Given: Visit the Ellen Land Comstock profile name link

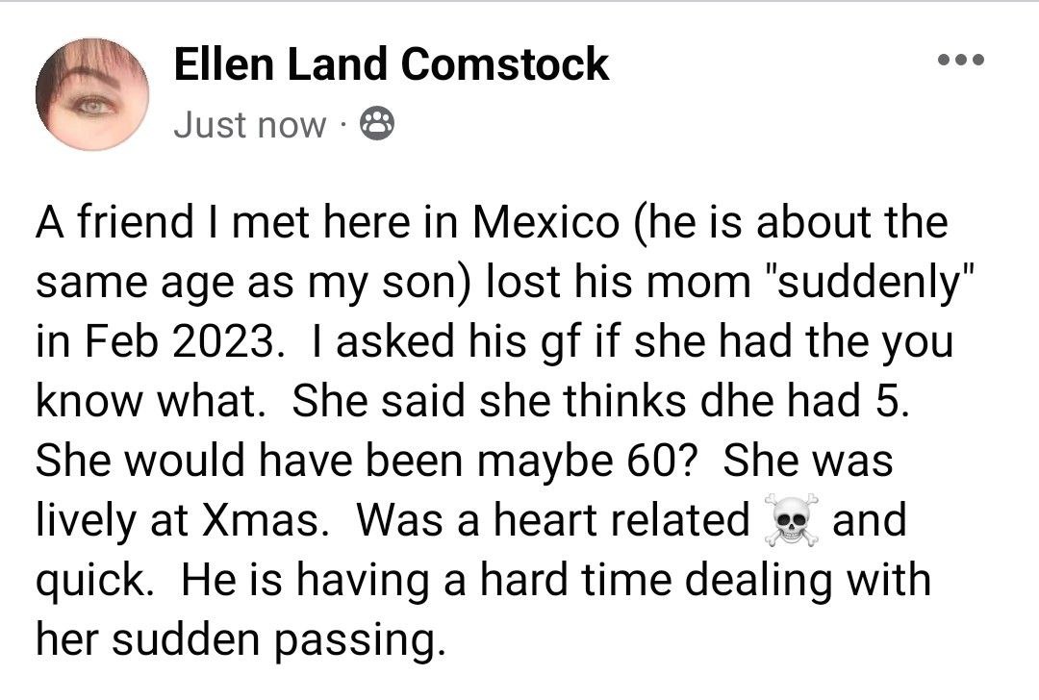Looking at the screenshot, I should (x=391, y=64).
